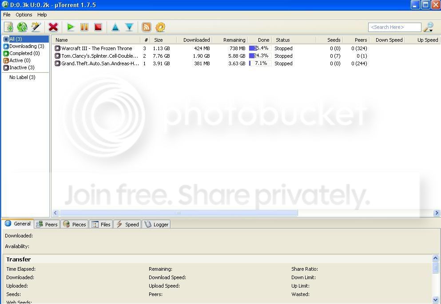This screenshot has height=304, width=441.
Task: Select the Tom.Clancy's.Splinter.Cell-Double torrent
Action: click(x=100, y=56)
